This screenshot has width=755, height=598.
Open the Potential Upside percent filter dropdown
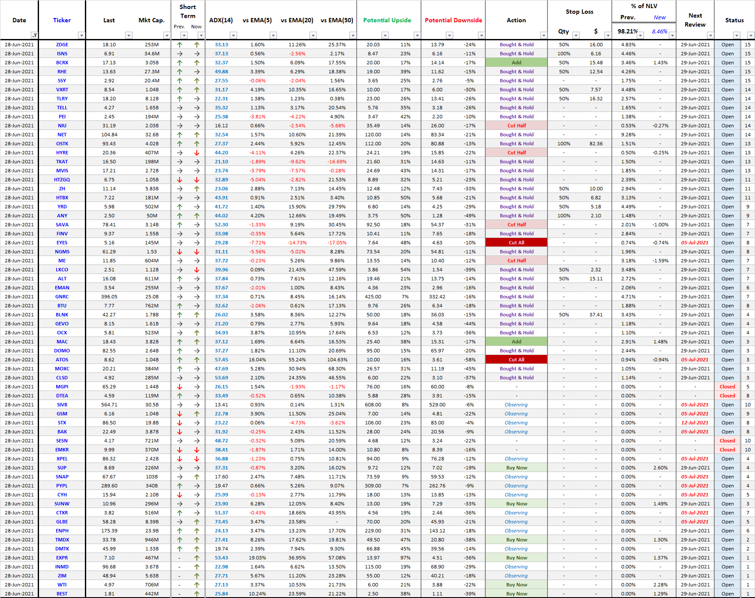tap(417, 35)
